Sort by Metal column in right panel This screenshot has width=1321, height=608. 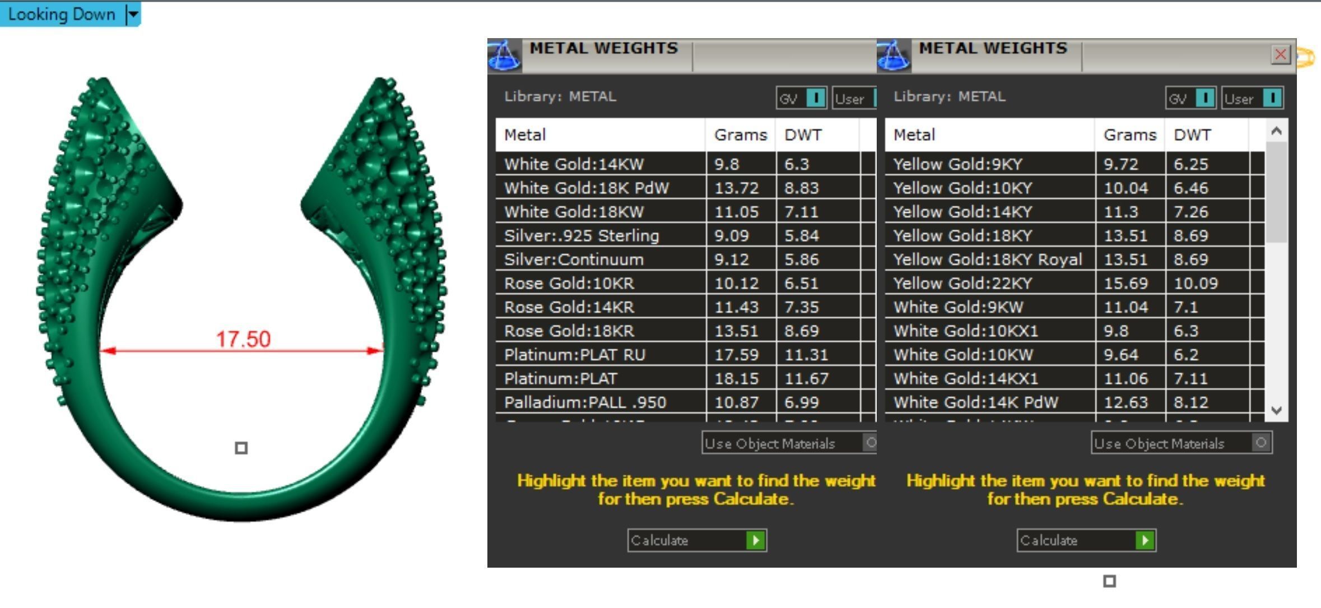[x=990, y=134]
